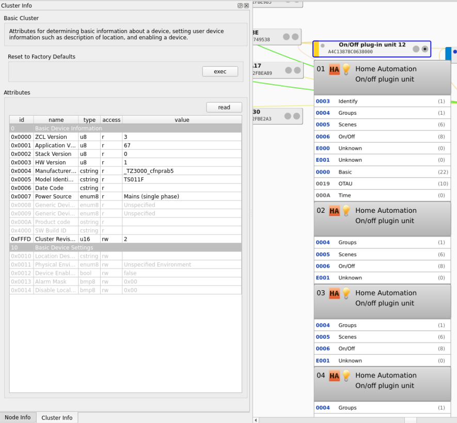Select the Cluster Info tab
457x423 pixels.
click(57, 418)
